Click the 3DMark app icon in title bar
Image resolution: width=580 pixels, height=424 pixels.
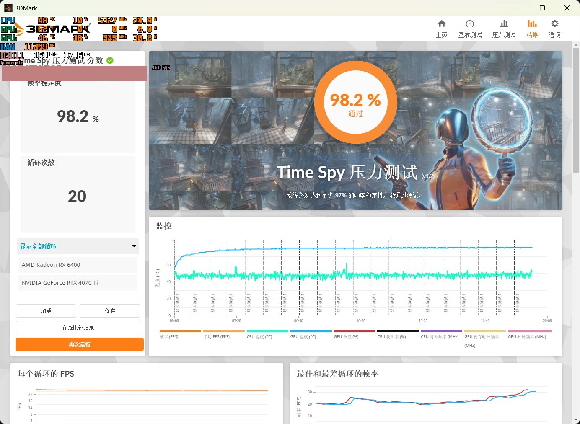pos(8,8)
